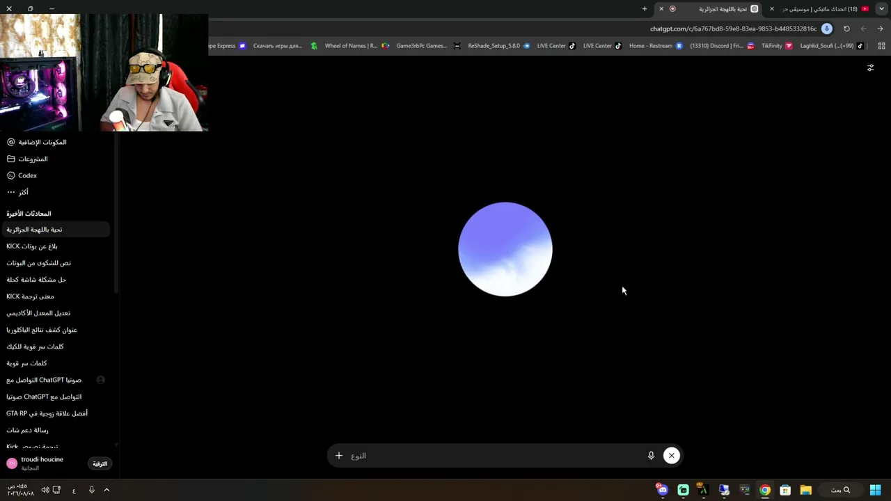
Task: Mute the microphone in the voice bar
Action: [x=651, y=456]
